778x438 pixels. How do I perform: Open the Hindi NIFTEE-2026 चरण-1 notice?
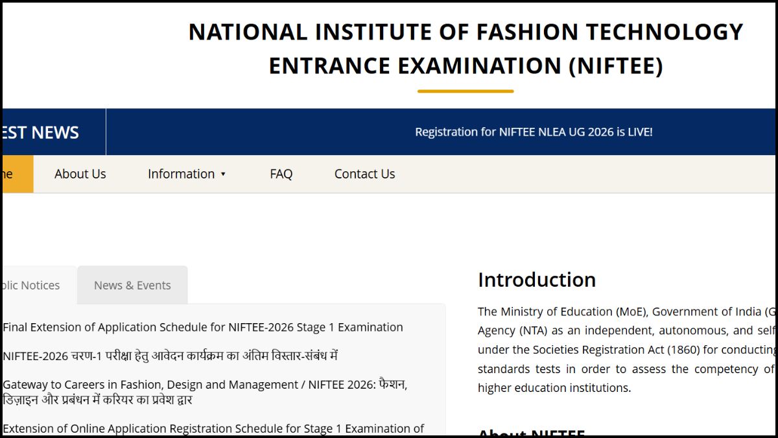tap(170, 356)
